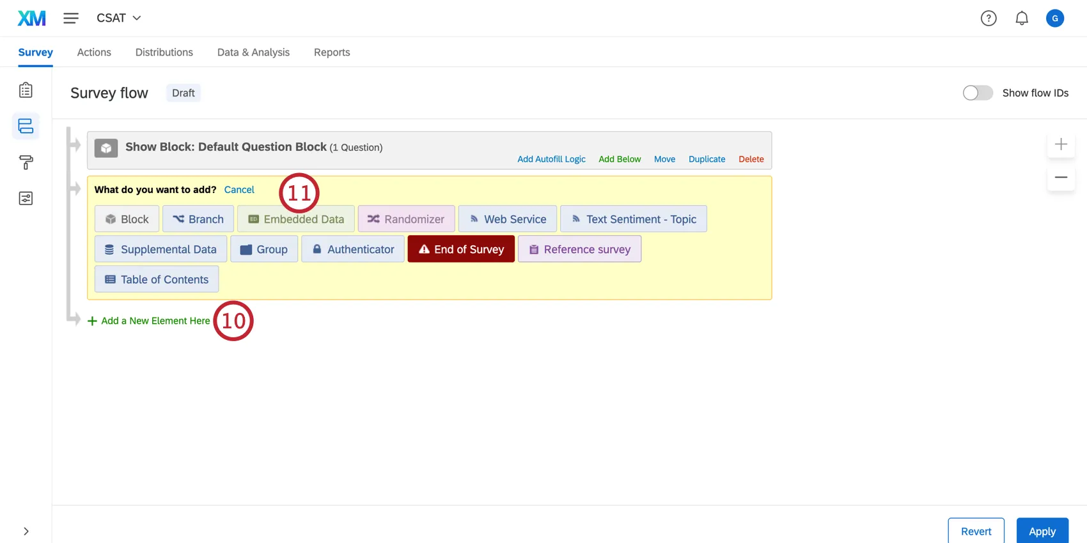1087x543 pixels.
Task: Open the survey builder clipboard icon
Action: (x=26, y=90)
